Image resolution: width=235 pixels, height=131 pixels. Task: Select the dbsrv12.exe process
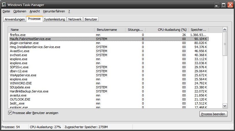pos(108,71)
